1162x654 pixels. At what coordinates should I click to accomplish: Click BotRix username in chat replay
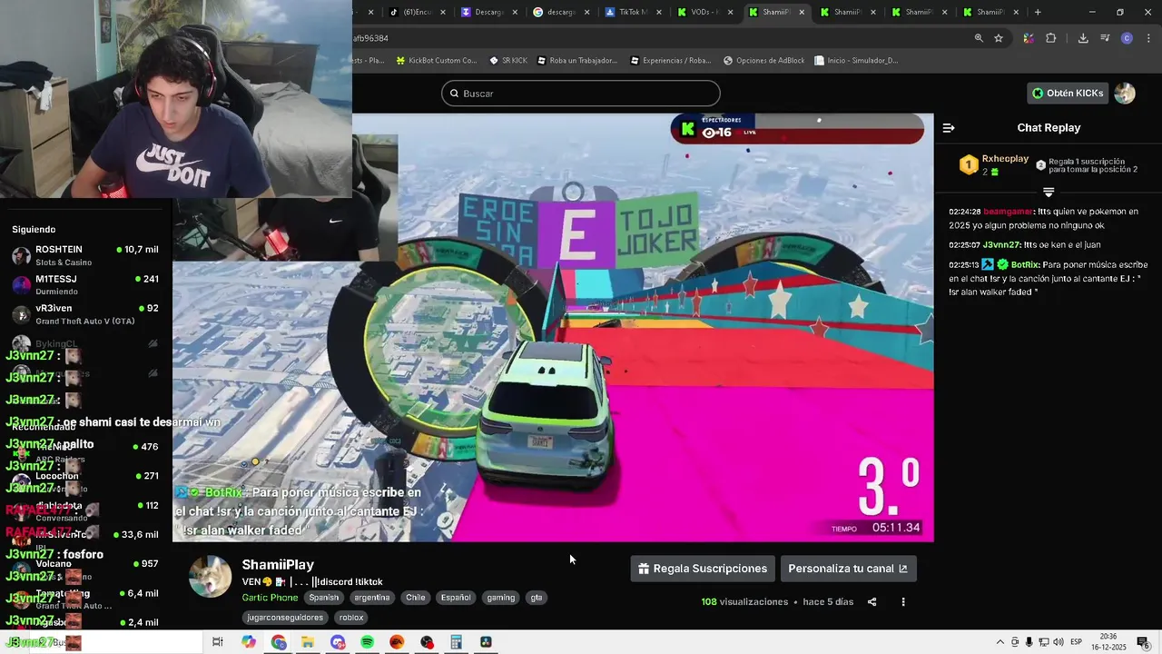pyautogui.click(x=1025, y=264)
